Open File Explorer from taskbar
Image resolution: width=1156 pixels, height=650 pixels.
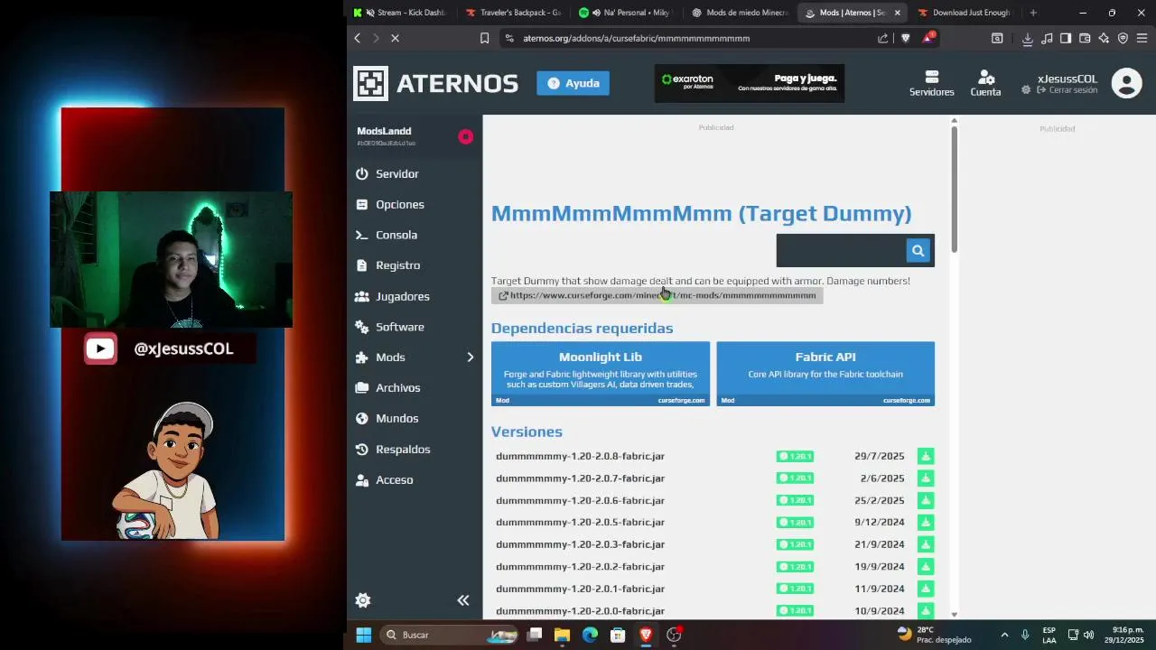click(562, 635)
